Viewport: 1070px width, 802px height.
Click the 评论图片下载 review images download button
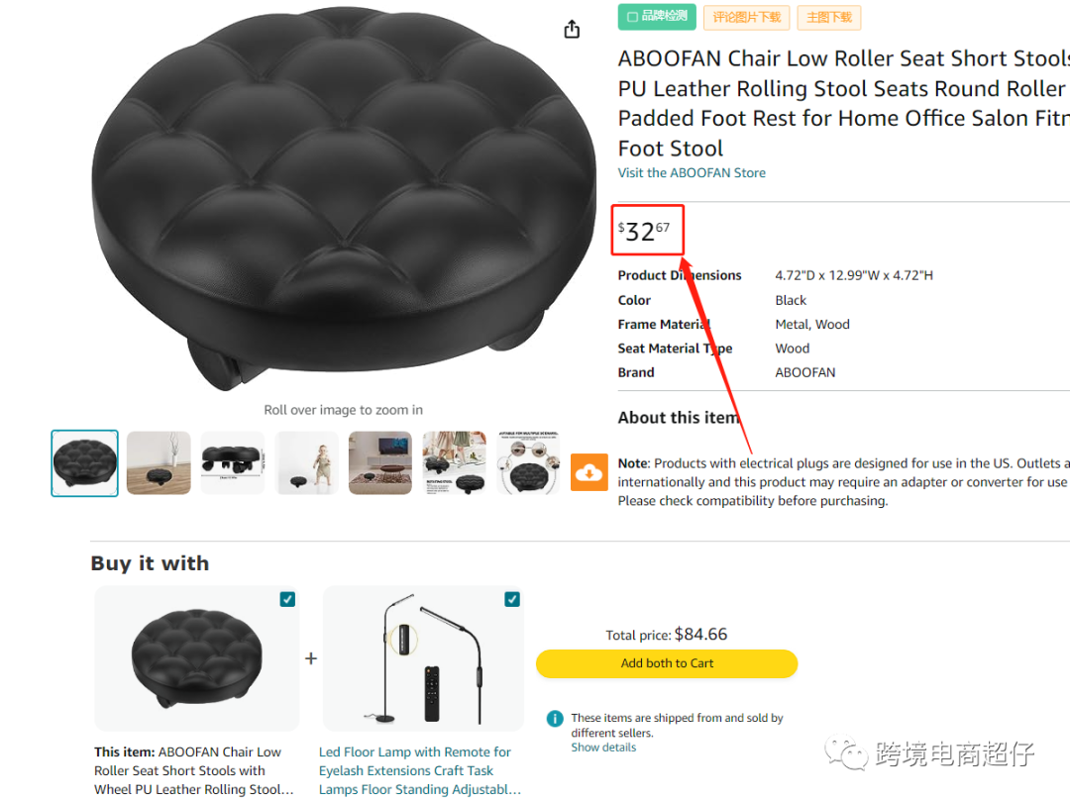point(746,17)
